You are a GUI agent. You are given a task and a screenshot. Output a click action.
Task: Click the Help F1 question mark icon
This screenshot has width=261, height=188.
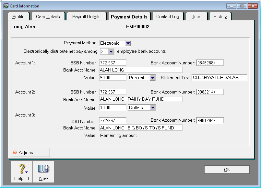click(22, 169)
